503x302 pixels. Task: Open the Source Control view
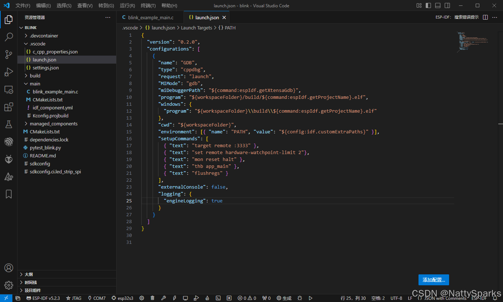9,54
